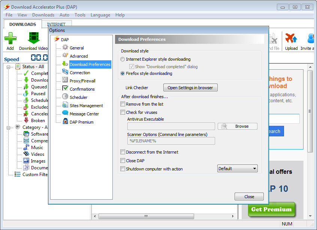Click NUM indicator in status bar
The width and height of the screenshot is (317, 230).
click(x=287, y=224)
